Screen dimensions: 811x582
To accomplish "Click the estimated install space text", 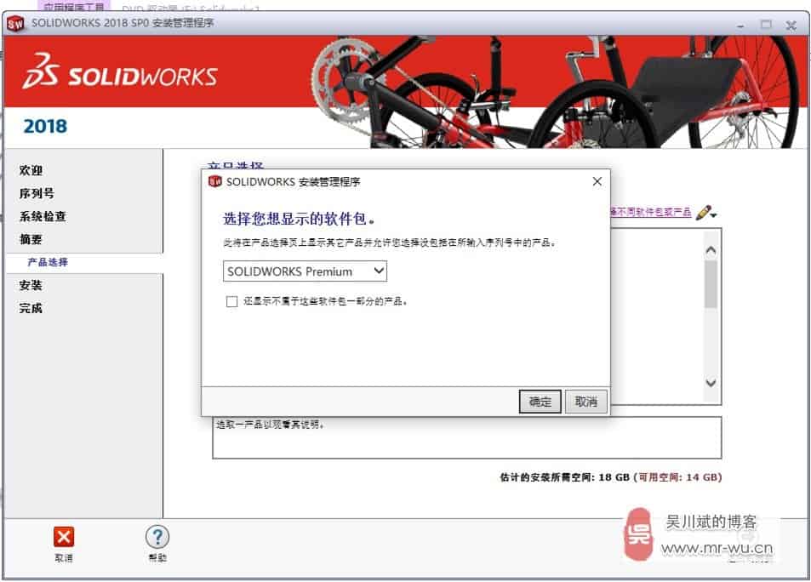I will (x=610, y=477).
